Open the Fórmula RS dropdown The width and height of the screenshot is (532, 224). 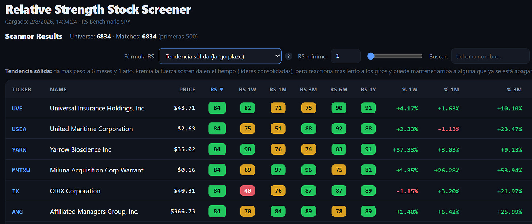coord(220,56)
